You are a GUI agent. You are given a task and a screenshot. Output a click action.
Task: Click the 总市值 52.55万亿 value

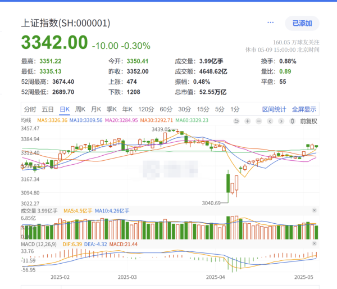[x=213, y=92]
